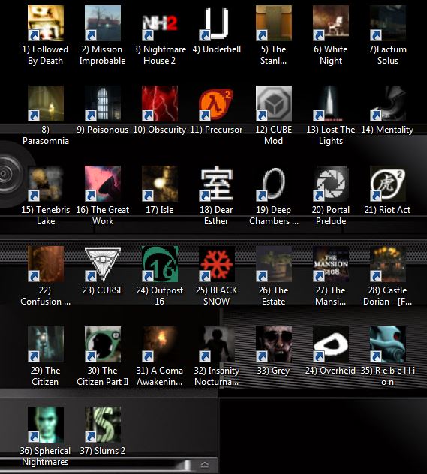Open the Followed By Death shortcut
The image size is (427, 474).
tap(46, 23)
